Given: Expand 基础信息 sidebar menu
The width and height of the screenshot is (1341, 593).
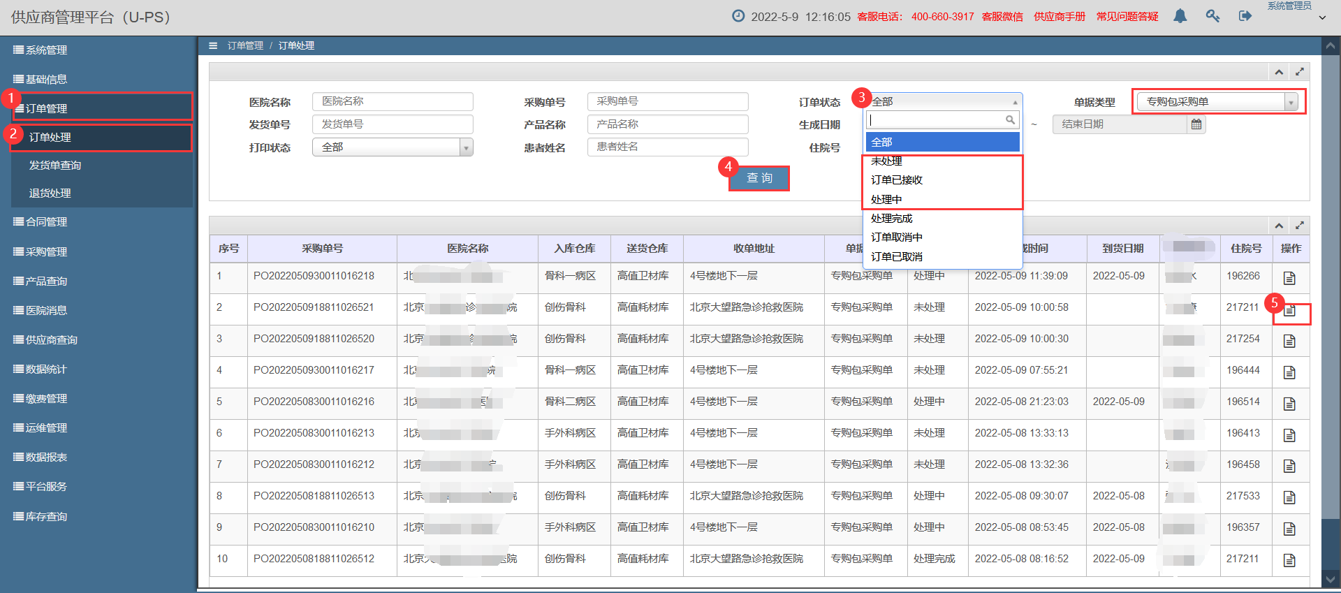Looking at the screenshot, I should (98, 80).
